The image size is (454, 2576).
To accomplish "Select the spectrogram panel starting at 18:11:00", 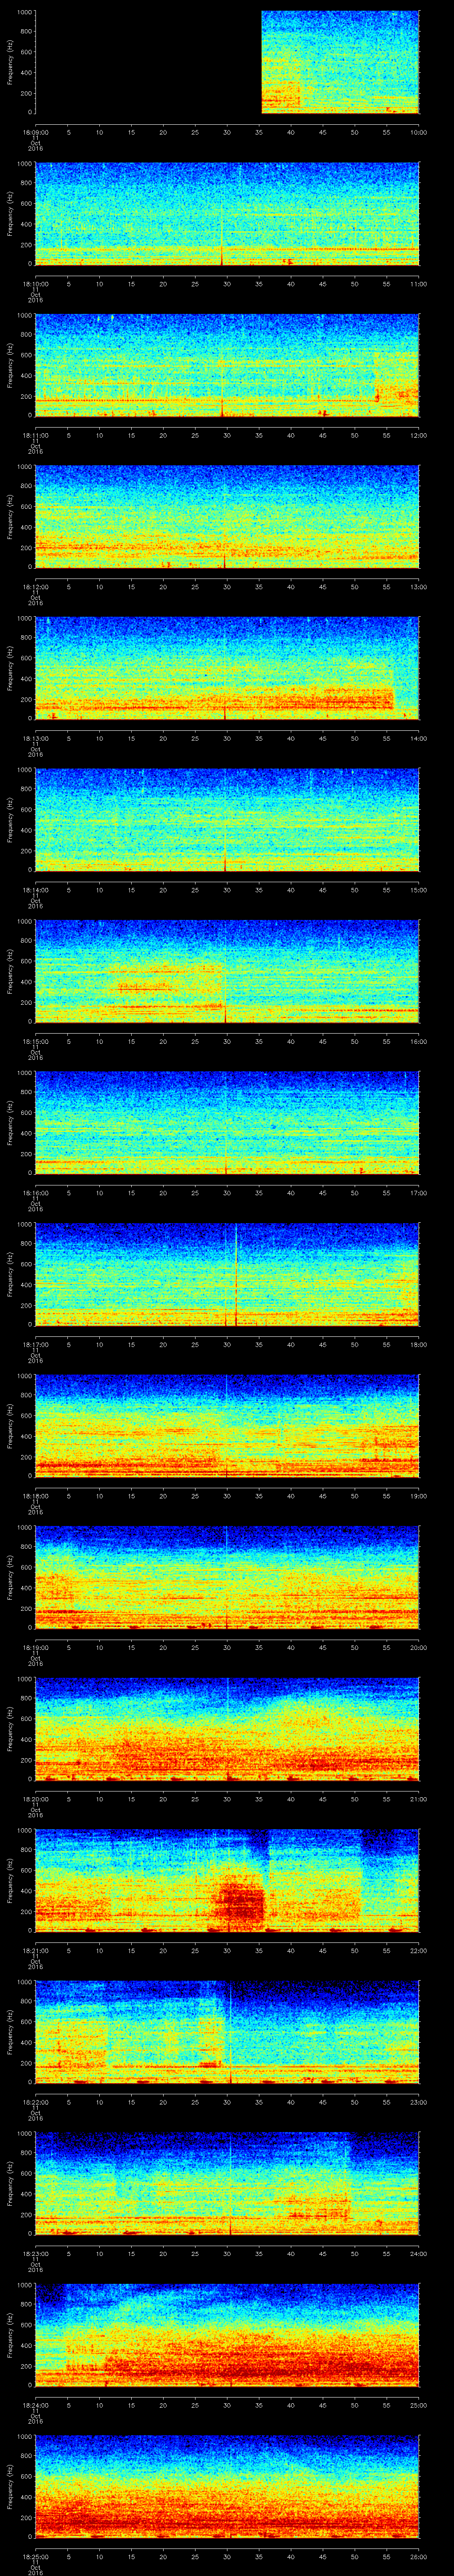I will 227,365.
